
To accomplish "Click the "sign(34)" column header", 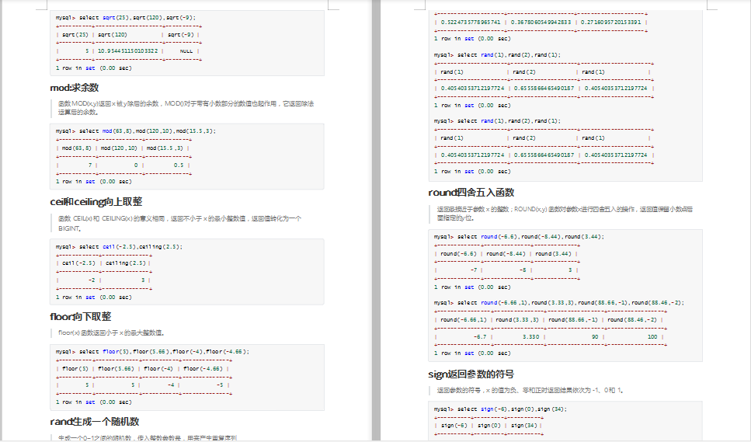I will tap(524, 426).
